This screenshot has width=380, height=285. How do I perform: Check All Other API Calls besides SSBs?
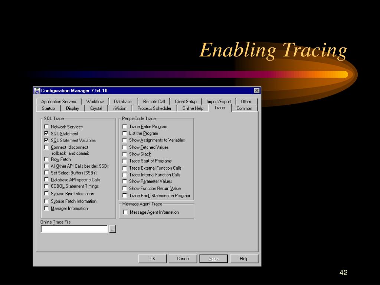coord(46,166)
